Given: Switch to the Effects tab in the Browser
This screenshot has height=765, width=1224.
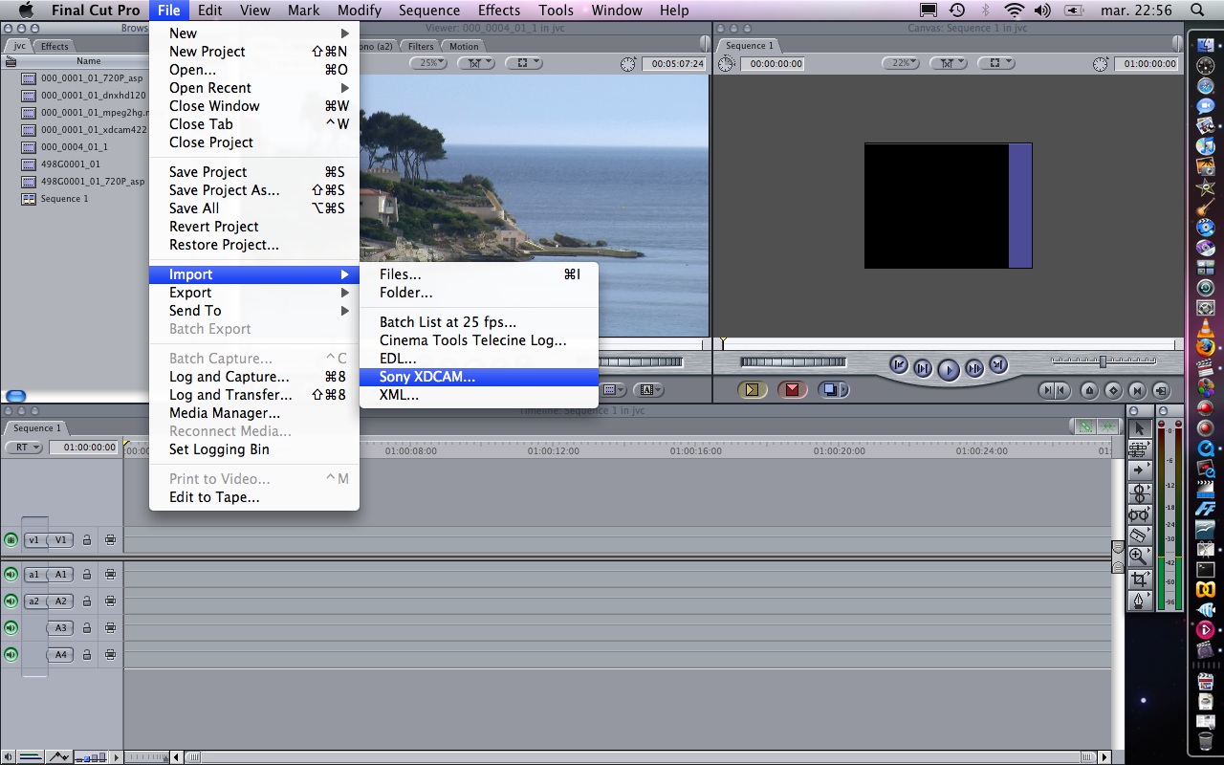Looking at the screenshot, I should coord(55,46).
